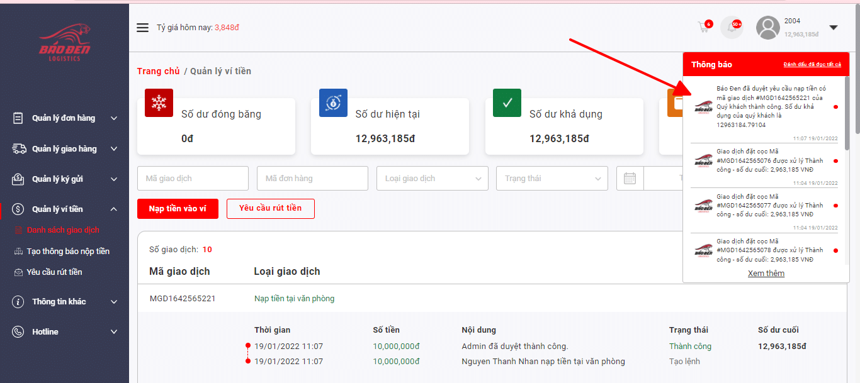The image size is (860, 383).
Task: Click the Mã giao dịch input field
Action: [x=193, y=179]
